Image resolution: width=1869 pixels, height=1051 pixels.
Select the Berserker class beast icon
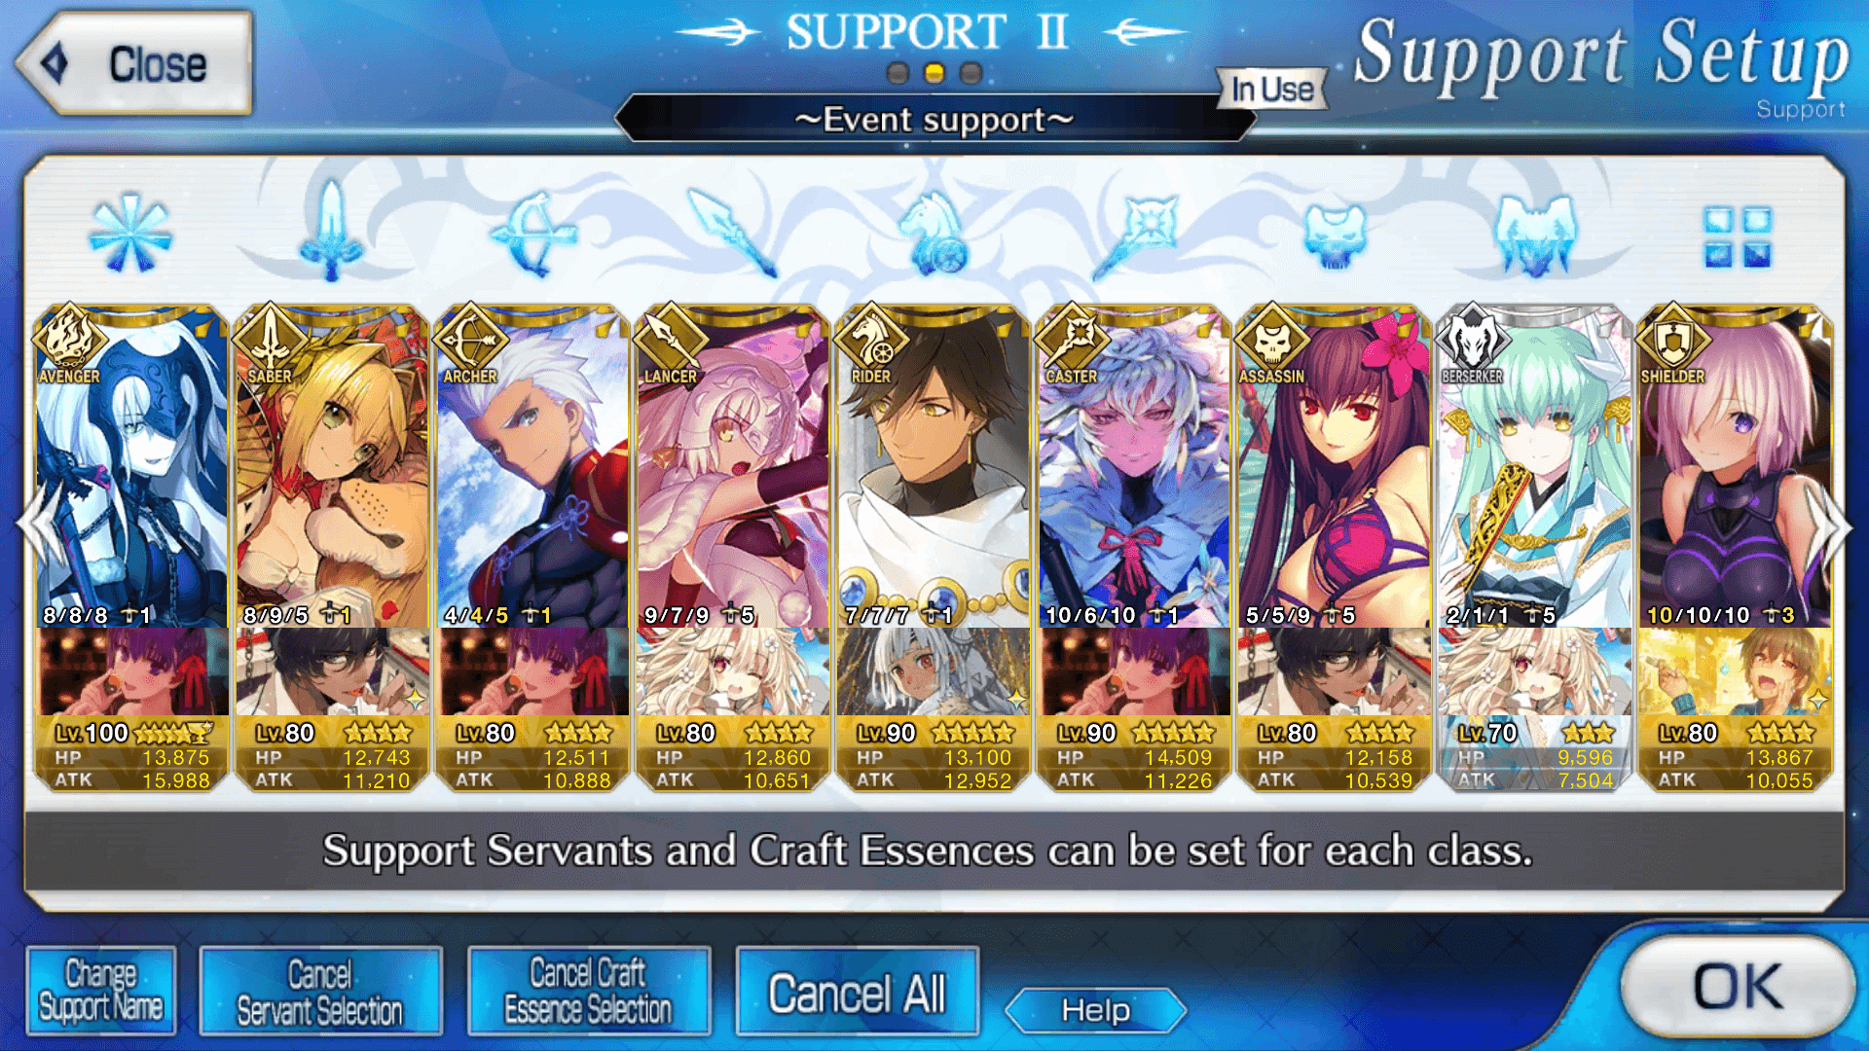pyautogui.click(x=1535, y=234)
